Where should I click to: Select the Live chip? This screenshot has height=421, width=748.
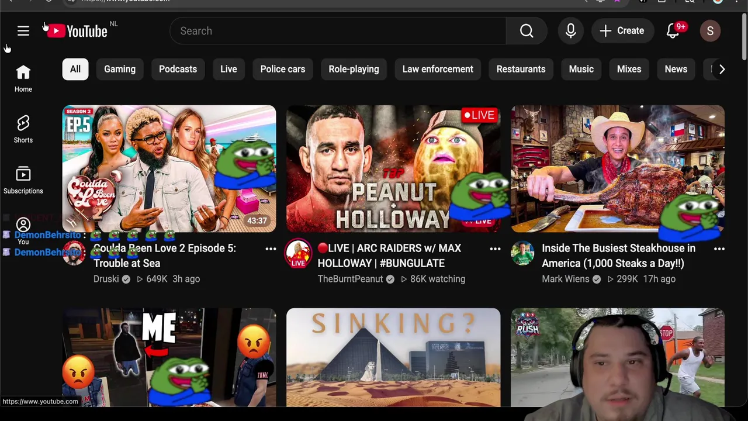(x=228, y=69)
